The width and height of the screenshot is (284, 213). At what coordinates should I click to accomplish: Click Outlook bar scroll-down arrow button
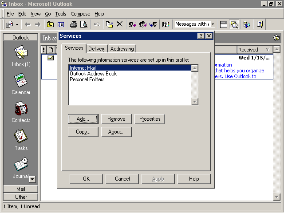click(x=32, y=179)
